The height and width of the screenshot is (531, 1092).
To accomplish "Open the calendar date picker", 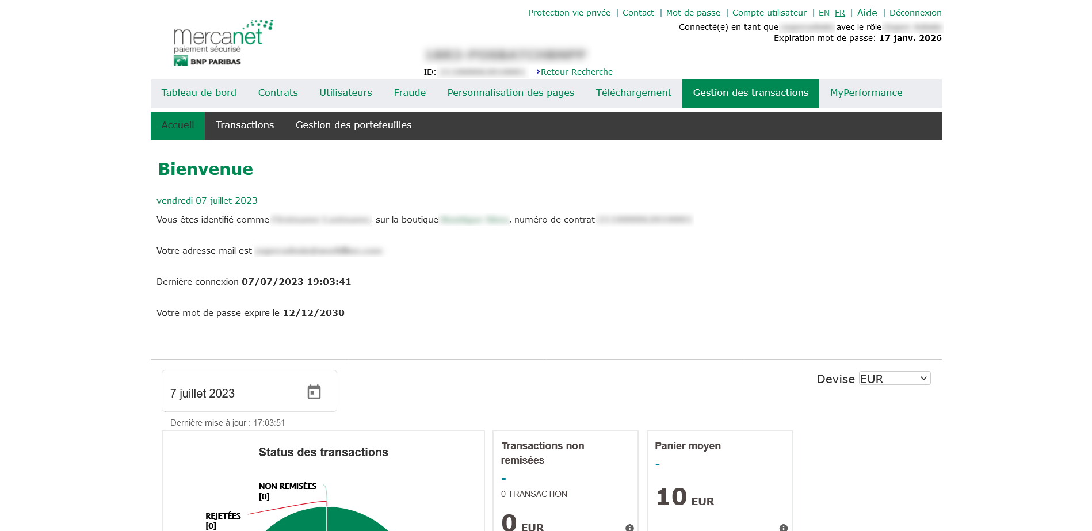I will click(x=314, y=391).
